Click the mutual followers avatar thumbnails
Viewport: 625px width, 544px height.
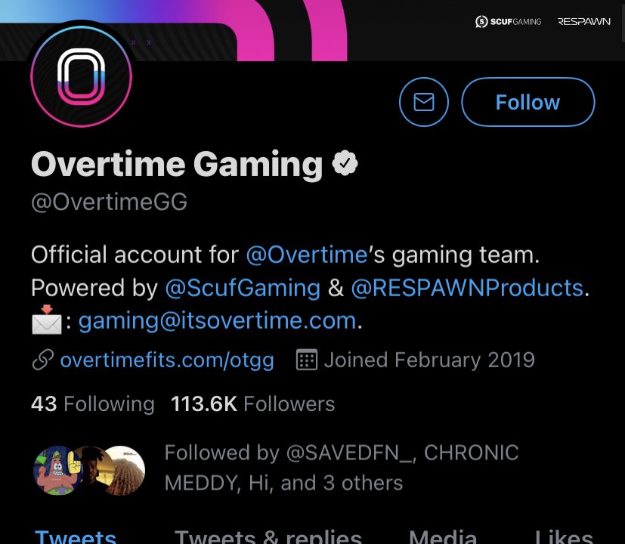tap(88, 469)
